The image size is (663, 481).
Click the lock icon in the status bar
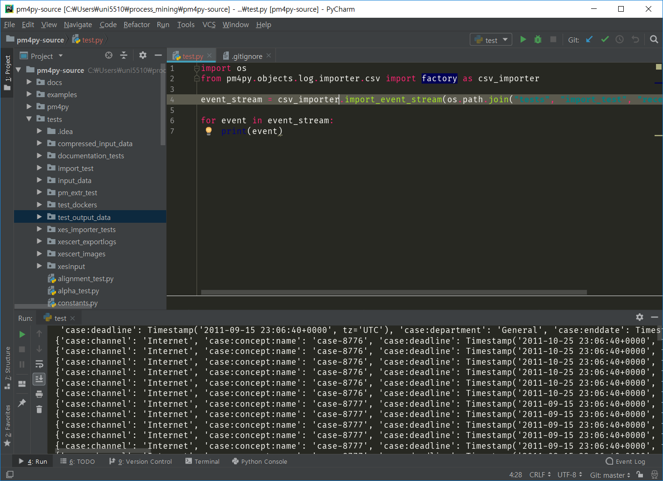point(640,474)
